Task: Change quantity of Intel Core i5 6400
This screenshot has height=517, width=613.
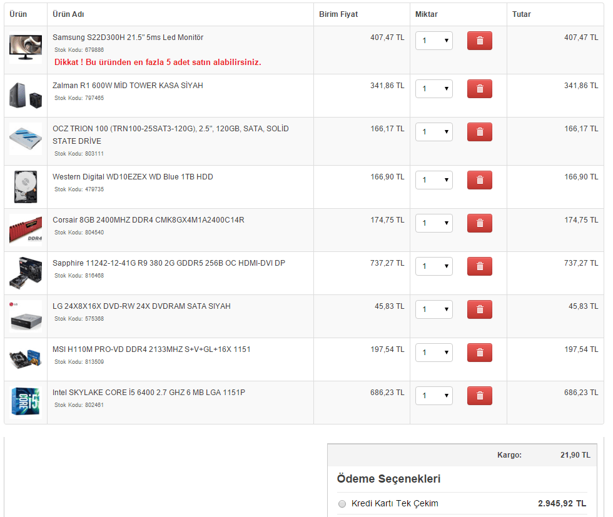Action: click(434, 396)
